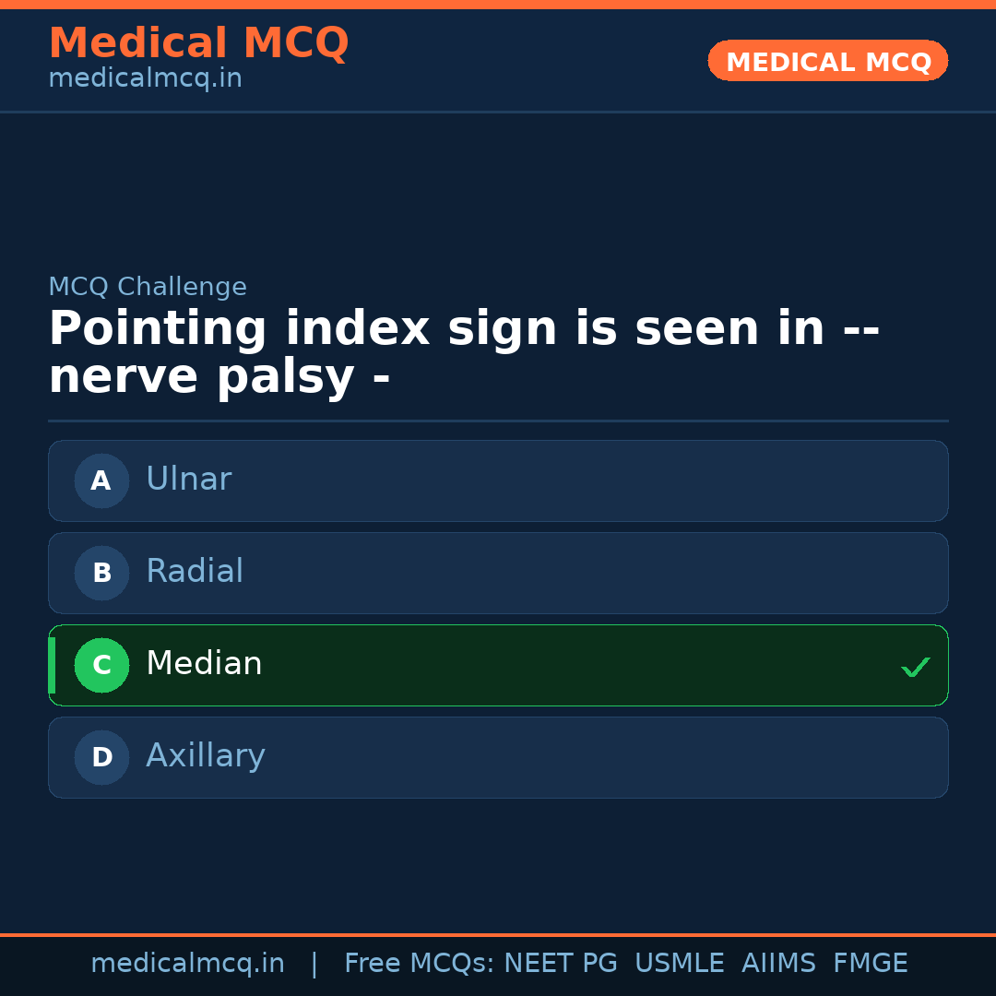Select answer option Radial
This screenshot has height=996, width=996.
tap(498, 573)
